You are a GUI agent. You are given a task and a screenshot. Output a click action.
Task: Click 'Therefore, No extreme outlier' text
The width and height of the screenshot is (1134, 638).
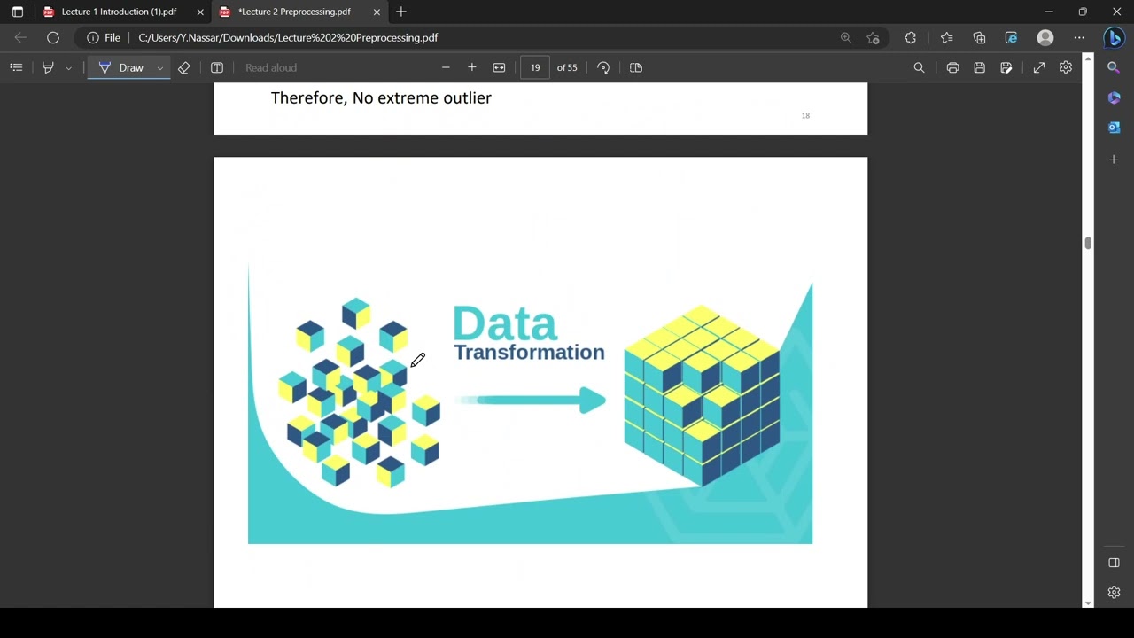(x=381, y=97)
